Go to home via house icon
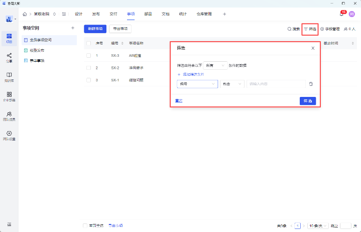 (25, 14)
